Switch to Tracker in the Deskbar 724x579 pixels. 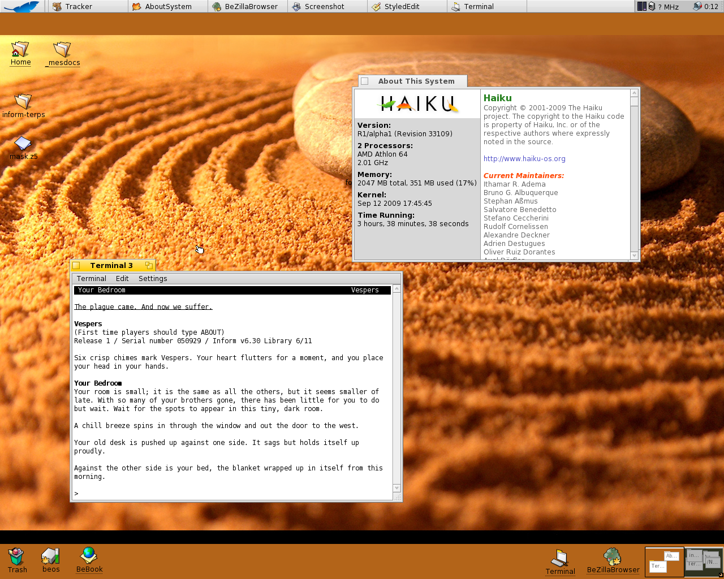point(87,6)
